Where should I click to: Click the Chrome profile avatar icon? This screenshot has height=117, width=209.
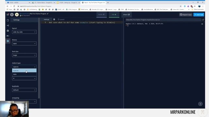[200, 6]
